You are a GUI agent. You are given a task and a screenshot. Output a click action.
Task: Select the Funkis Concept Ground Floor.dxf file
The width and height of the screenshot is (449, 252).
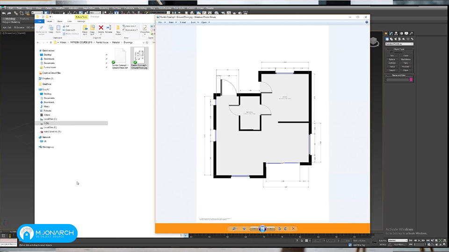pyautogui.click(x=120, y=58)
